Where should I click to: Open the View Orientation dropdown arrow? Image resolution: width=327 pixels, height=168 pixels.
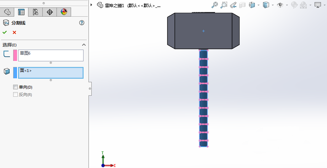[x=258, y=5]
